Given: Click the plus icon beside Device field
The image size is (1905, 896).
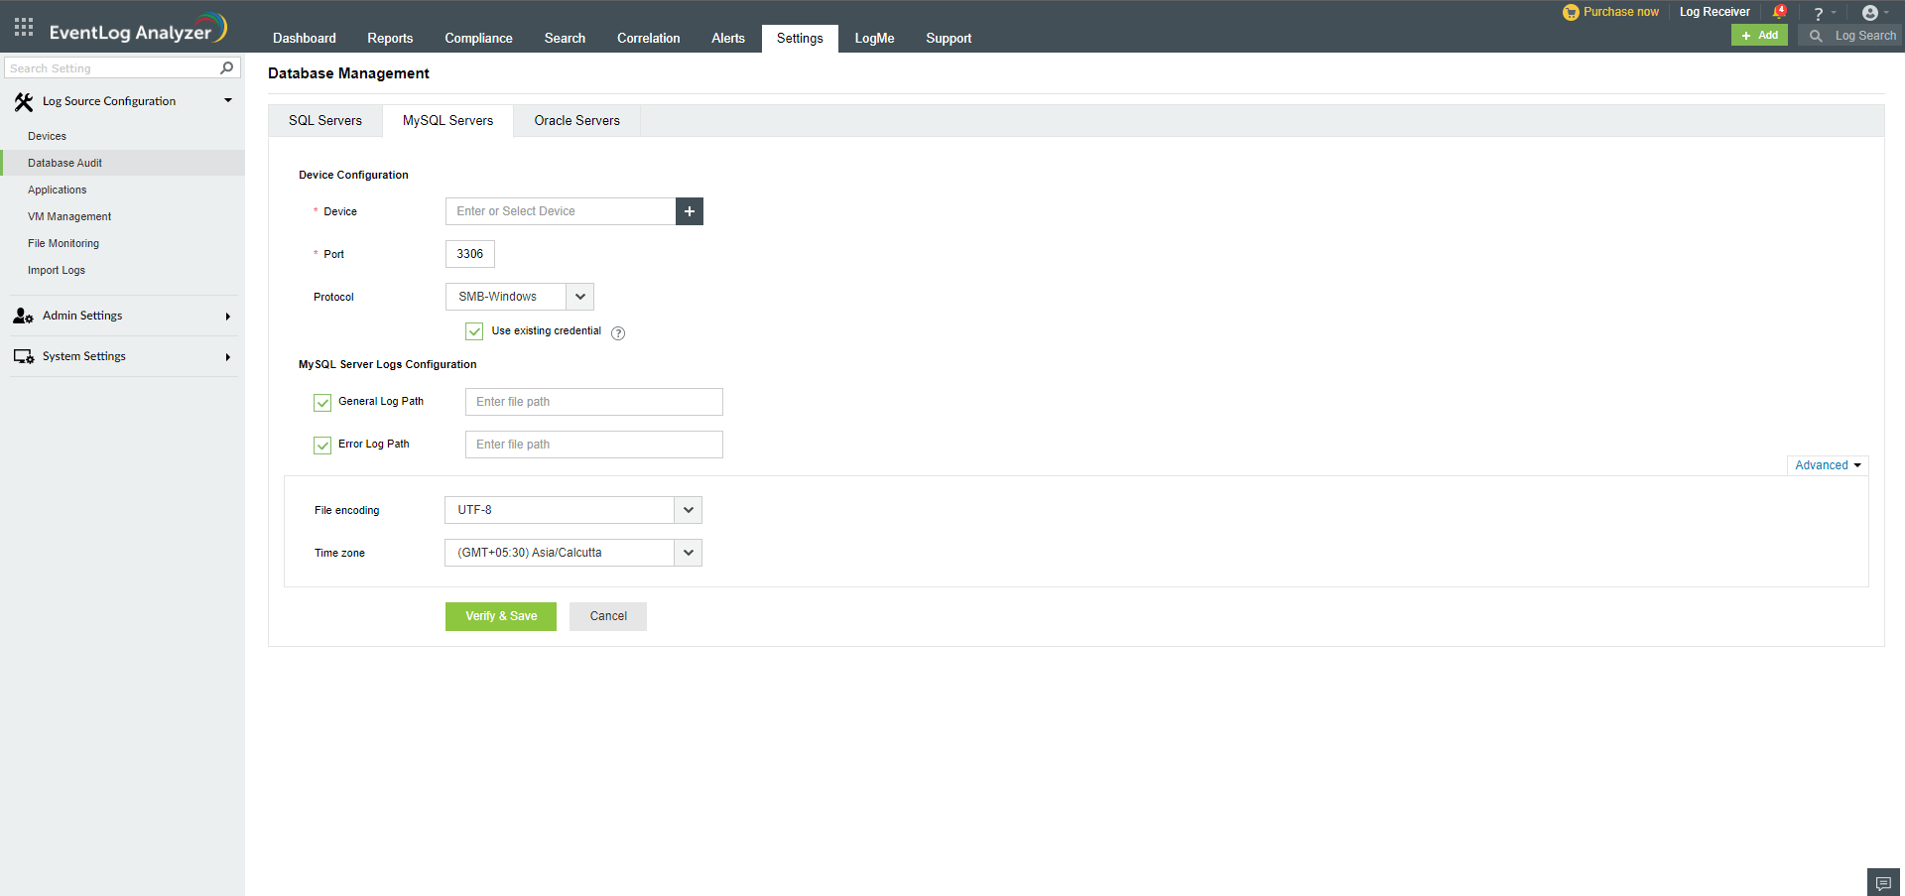Looking at the screenshot, I should click(690, 211).
